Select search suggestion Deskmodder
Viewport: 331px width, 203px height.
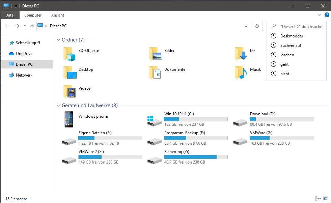[x=296, y=36]
